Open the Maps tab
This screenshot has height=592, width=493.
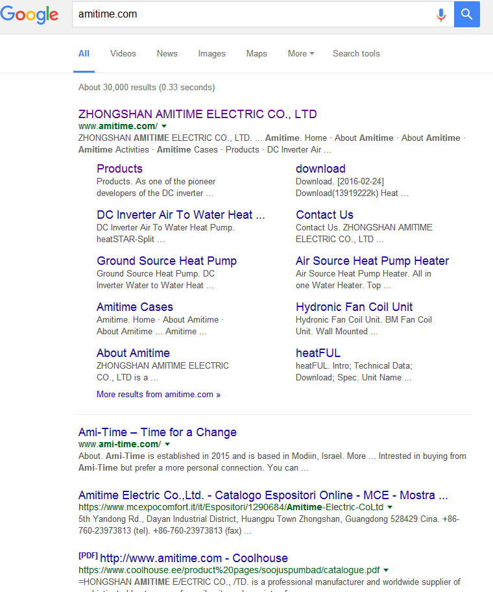point(256,54)
